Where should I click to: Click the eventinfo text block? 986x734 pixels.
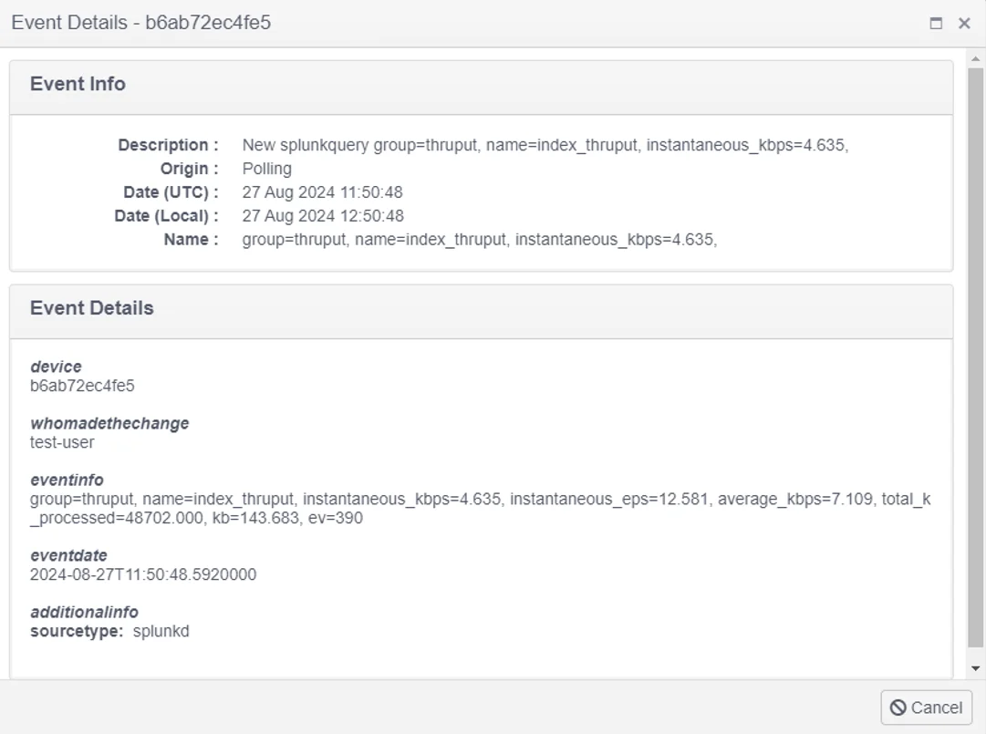481,509
